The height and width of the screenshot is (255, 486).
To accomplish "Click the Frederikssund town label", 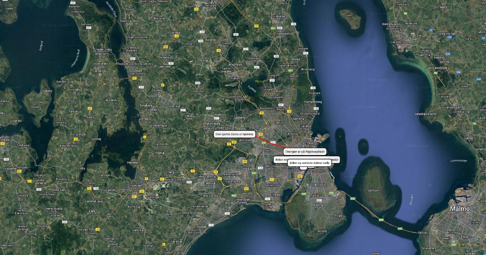I will click(128, 64).
